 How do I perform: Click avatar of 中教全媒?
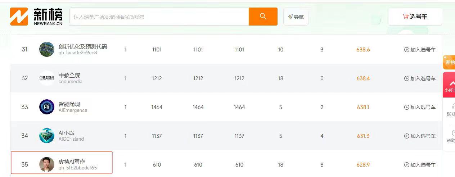(47, 78)
